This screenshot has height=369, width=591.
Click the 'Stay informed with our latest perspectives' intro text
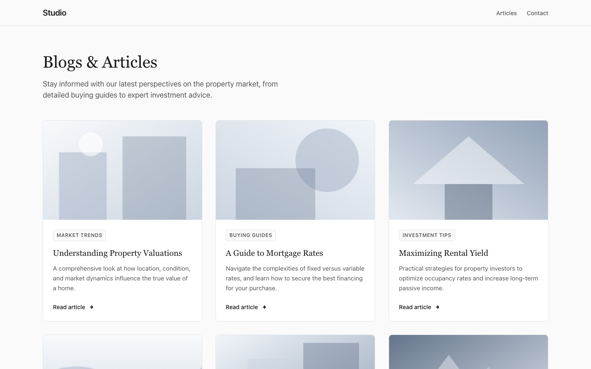(x=160, y=89)
